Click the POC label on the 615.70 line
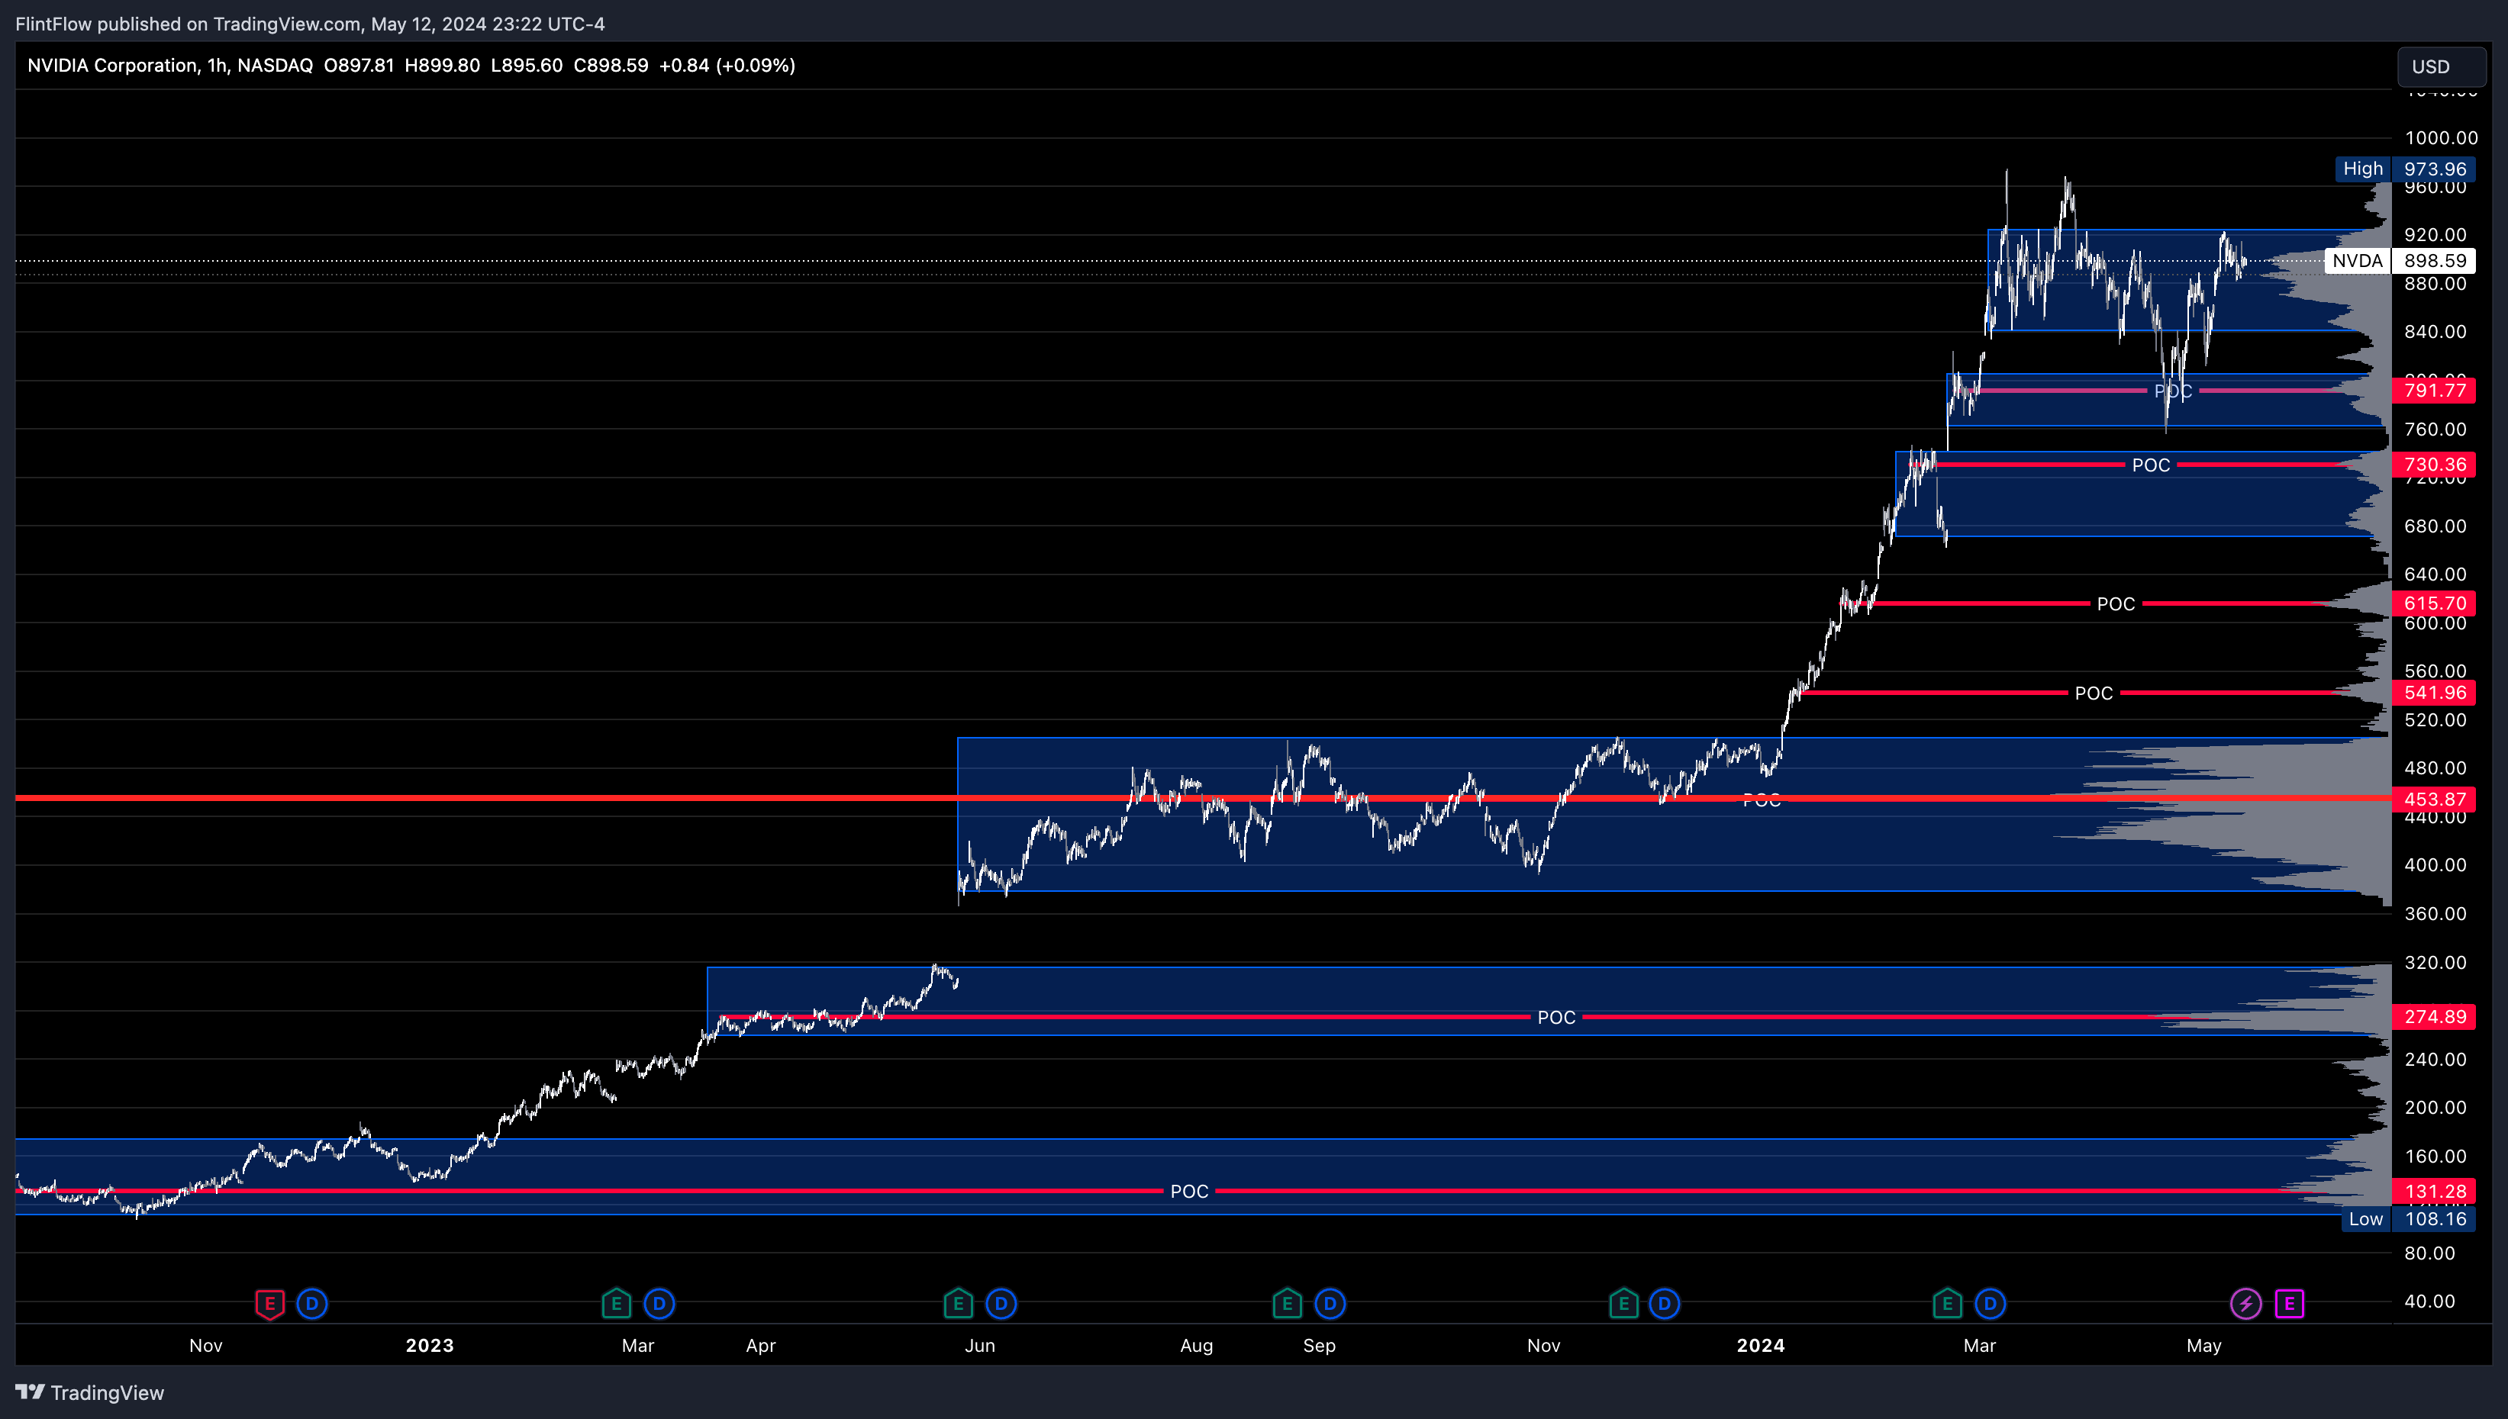The image size is (2508, 1419). [2115, 603]
